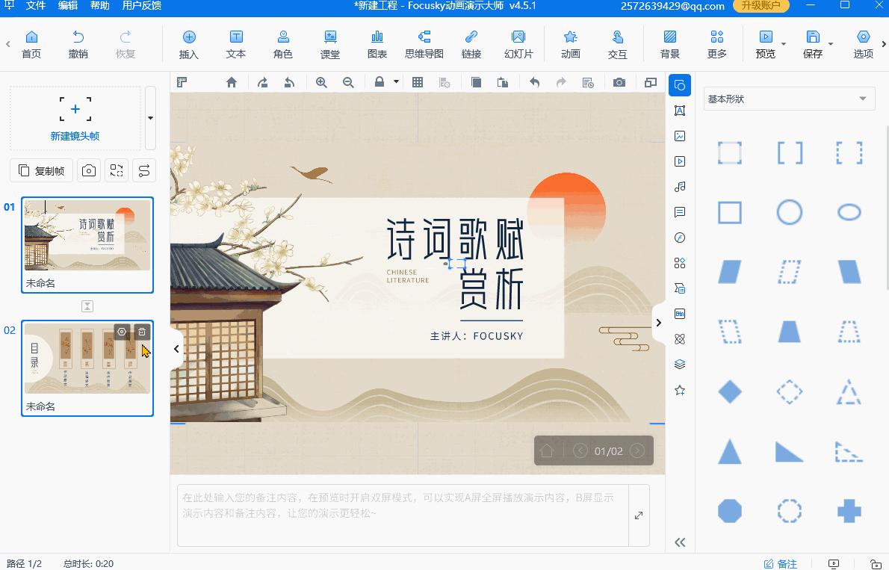
Task: Open the 思维导图 mind map tool
Action: click(x=424, y=43)
